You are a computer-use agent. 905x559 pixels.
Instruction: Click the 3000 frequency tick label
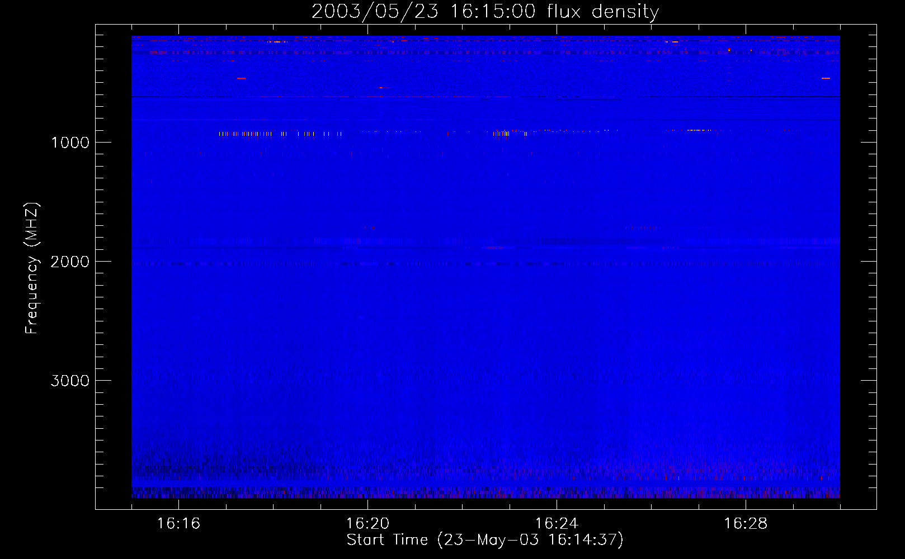tap(70, 381)
